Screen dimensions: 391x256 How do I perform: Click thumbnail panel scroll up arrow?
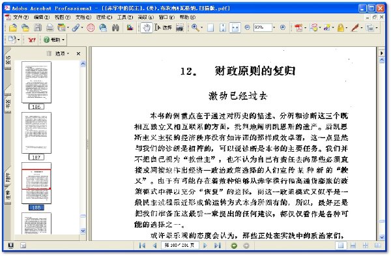point(83,64)
